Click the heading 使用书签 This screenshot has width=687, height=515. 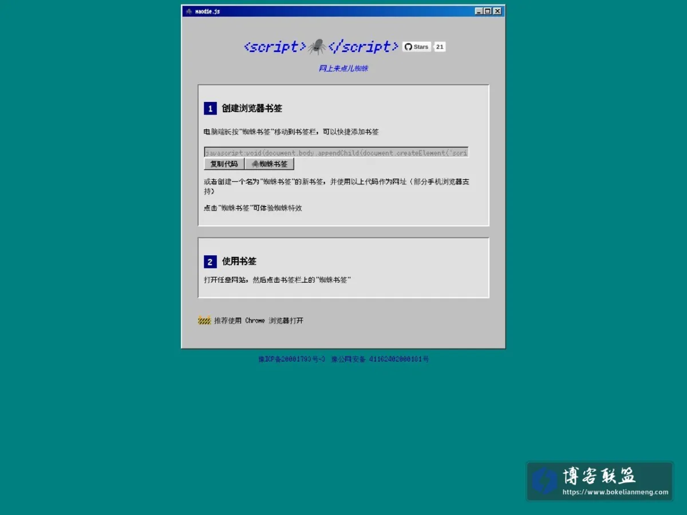(239, 262)
